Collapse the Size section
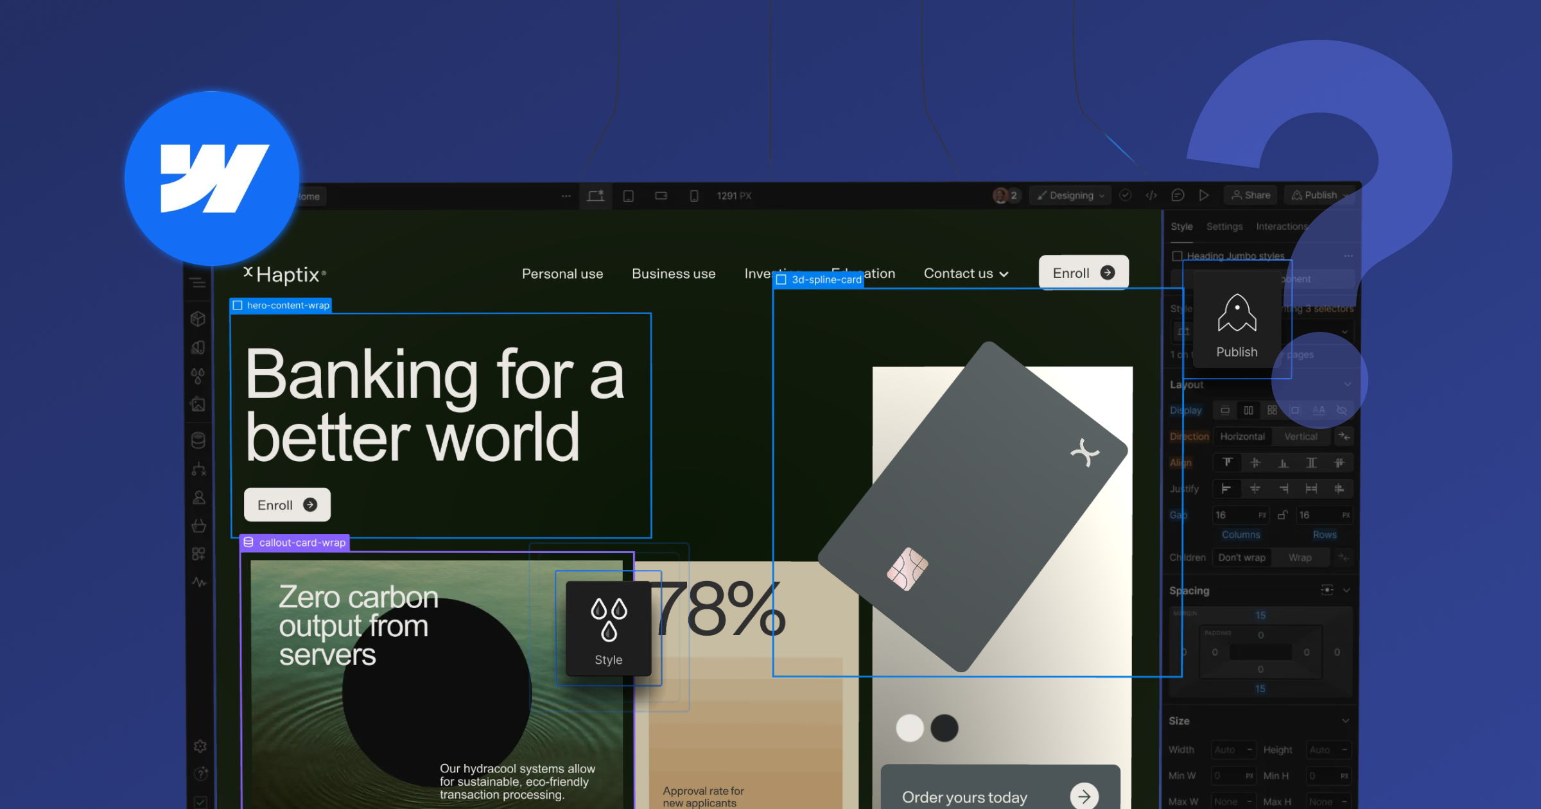The image size is (1541, 809). 1345,721
